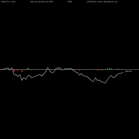Click the "(ZINC" label in the header
The image size is (139, 139).
tap(70, 2)
